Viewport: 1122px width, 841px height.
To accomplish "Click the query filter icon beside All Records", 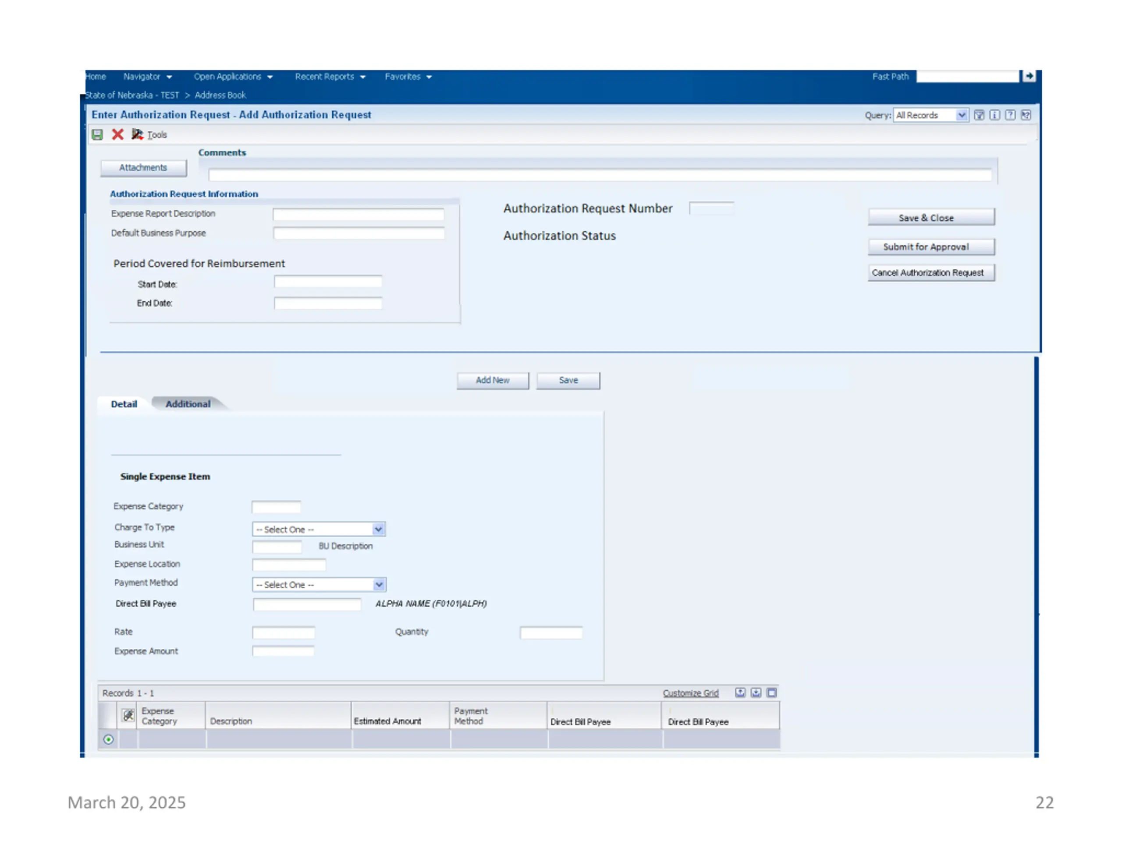I will [x=980, y=115].
